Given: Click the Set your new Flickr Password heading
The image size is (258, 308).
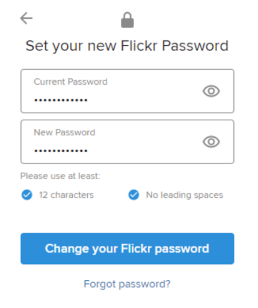Looking at the screenshot, I should click(x=127, y=46).
